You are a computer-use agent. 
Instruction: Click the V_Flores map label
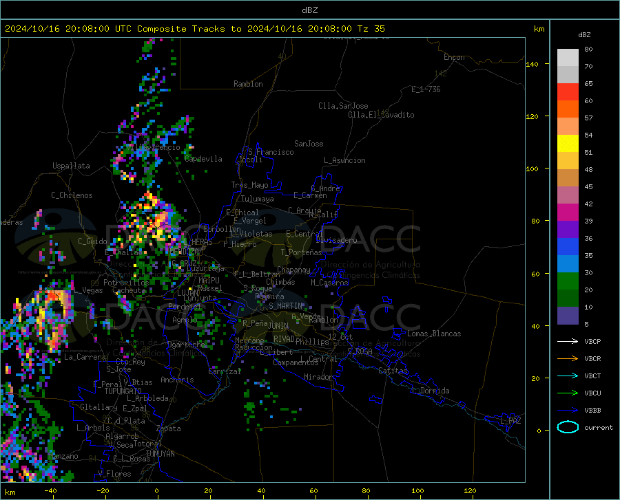114,474
